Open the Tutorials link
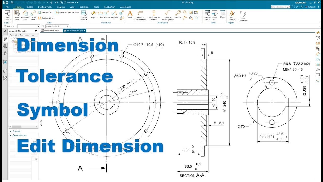 coord(311,7)
